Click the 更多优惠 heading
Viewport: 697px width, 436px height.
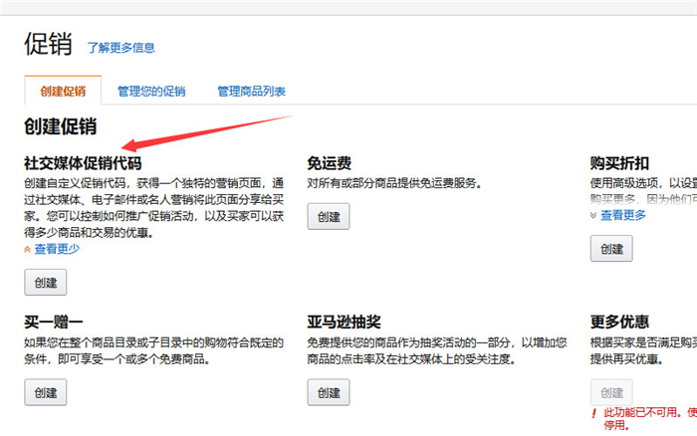619,322
